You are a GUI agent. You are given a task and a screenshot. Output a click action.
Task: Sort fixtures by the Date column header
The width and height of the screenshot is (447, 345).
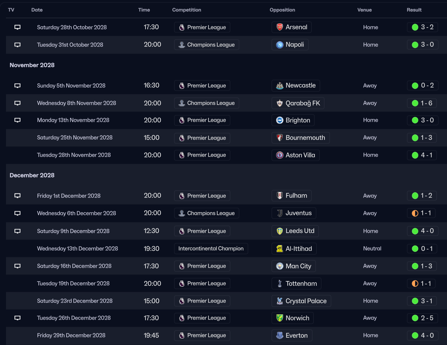pyautogui.click(x=37, y=10)
